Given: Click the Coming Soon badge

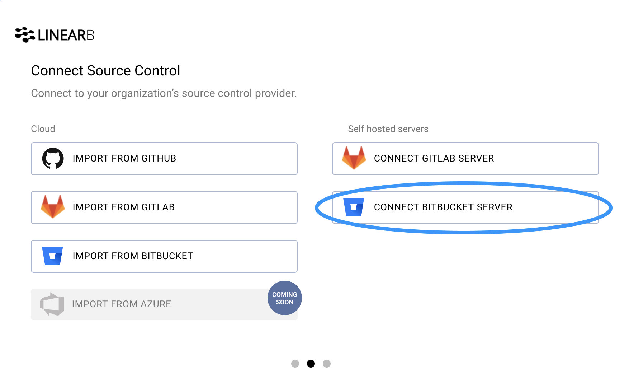Looking at the screenshot, I should [x=285, y=298].
